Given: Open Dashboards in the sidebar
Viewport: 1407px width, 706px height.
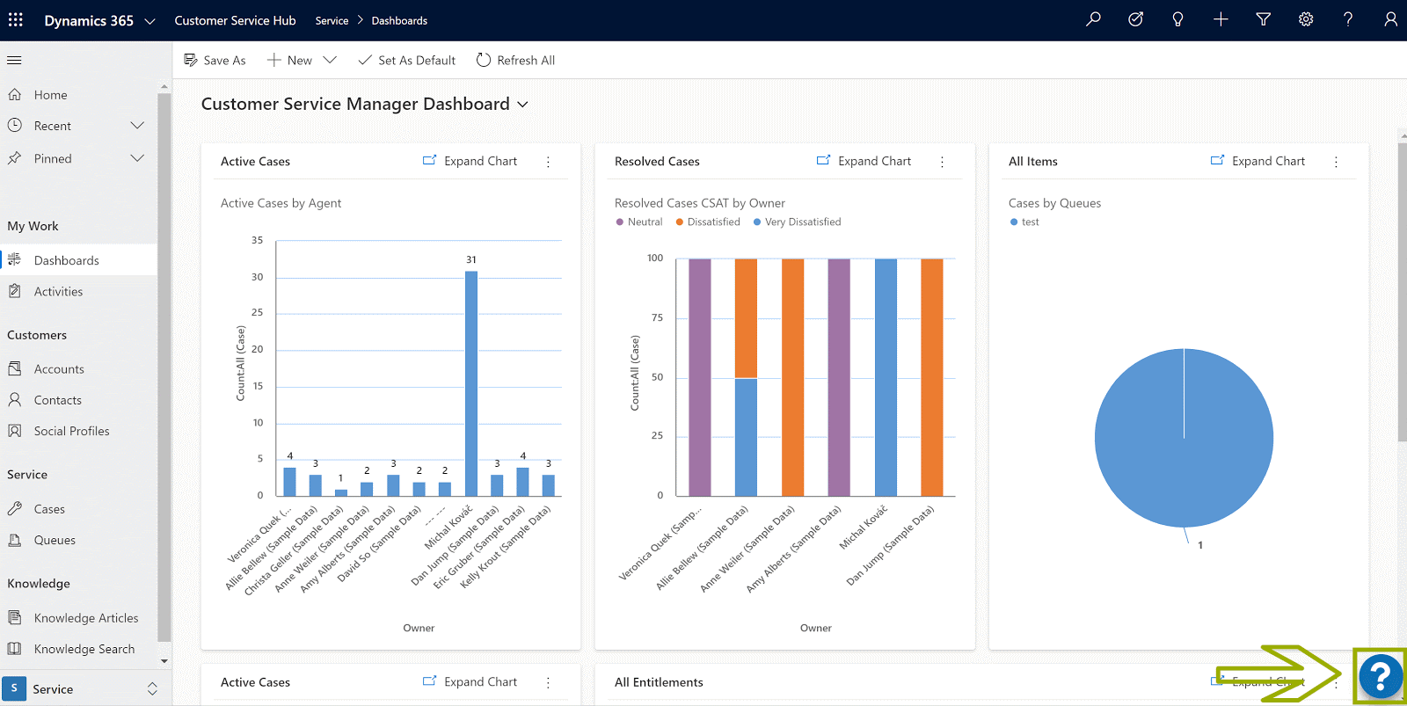Looking at the screenshot, I should coord(79,260).
